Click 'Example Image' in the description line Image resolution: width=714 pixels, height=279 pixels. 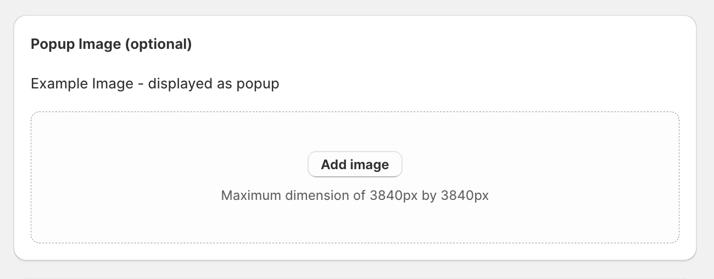coord(82,84)
